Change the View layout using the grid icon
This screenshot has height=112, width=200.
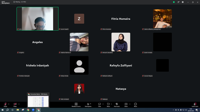(182, 2)
